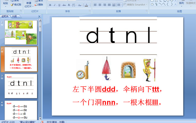
Task: Click the animation star under slide 1
Action: point(2,25)
